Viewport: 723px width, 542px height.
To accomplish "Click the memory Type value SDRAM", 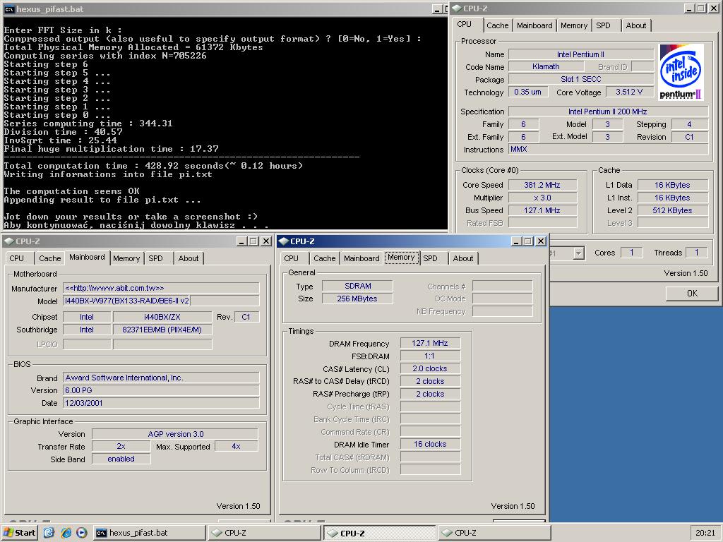I will (357, 286).
